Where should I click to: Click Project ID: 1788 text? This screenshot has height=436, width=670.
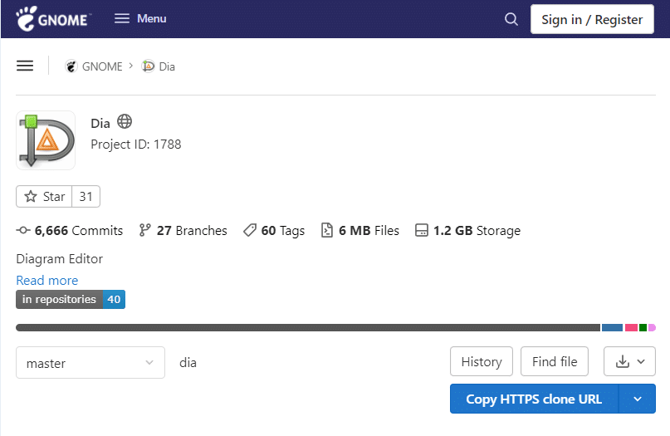(136, 144)
